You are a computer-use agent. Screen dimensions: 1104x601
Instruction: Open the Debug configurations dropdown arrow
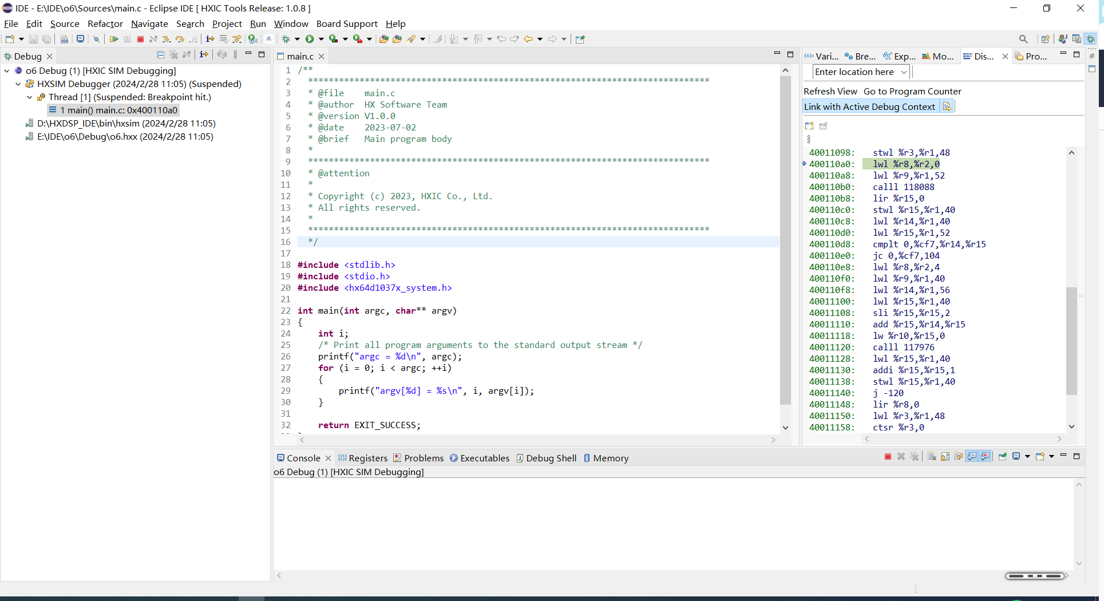(x=297, y=39)
